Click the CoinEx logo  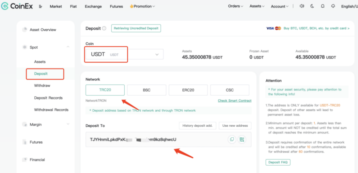pyautogui.click(x=17, y=6)
